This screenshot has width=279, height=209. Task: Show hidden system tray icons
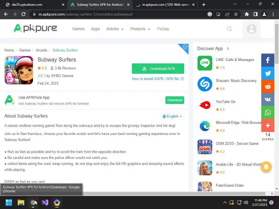[225, 202]
